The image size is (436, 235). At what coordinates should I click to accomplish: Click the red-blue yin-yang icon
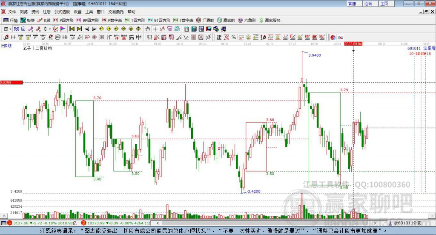[333, 37]
